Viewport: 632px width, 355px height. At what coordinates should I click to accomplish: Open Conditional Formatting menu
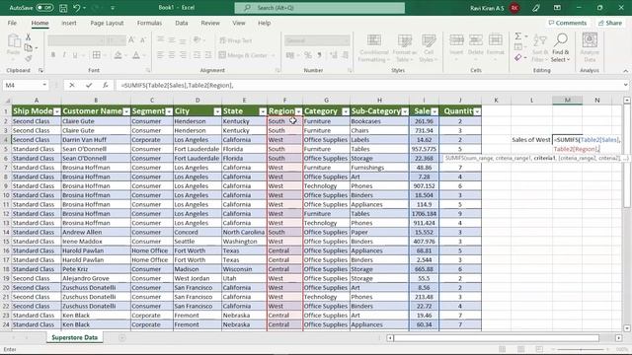click(373, 48)
